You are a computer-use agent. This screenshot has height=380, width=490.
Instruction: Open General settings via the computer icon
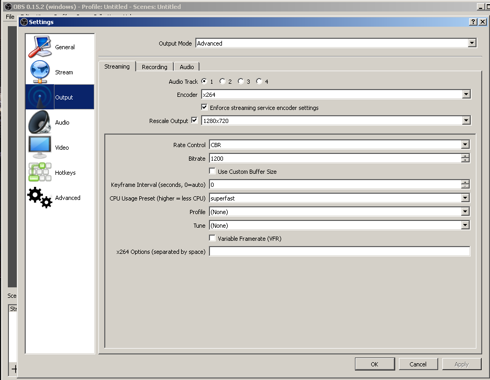[40, 47]
